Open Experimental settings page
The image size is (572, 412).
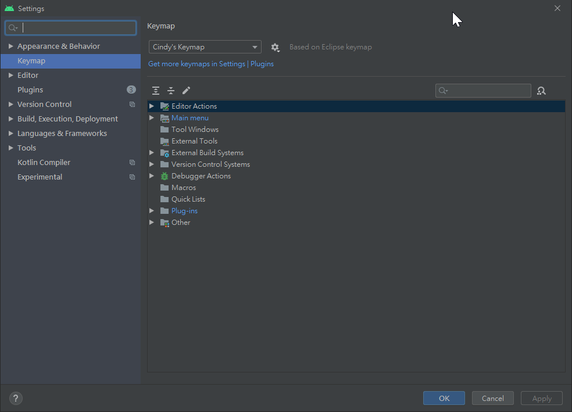tap(70, 177)
